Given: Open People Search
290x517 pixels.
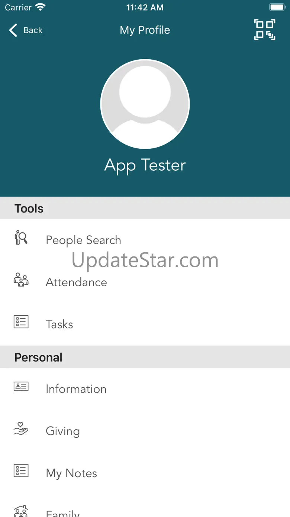Looking at the screenshot, I should 145,240.
